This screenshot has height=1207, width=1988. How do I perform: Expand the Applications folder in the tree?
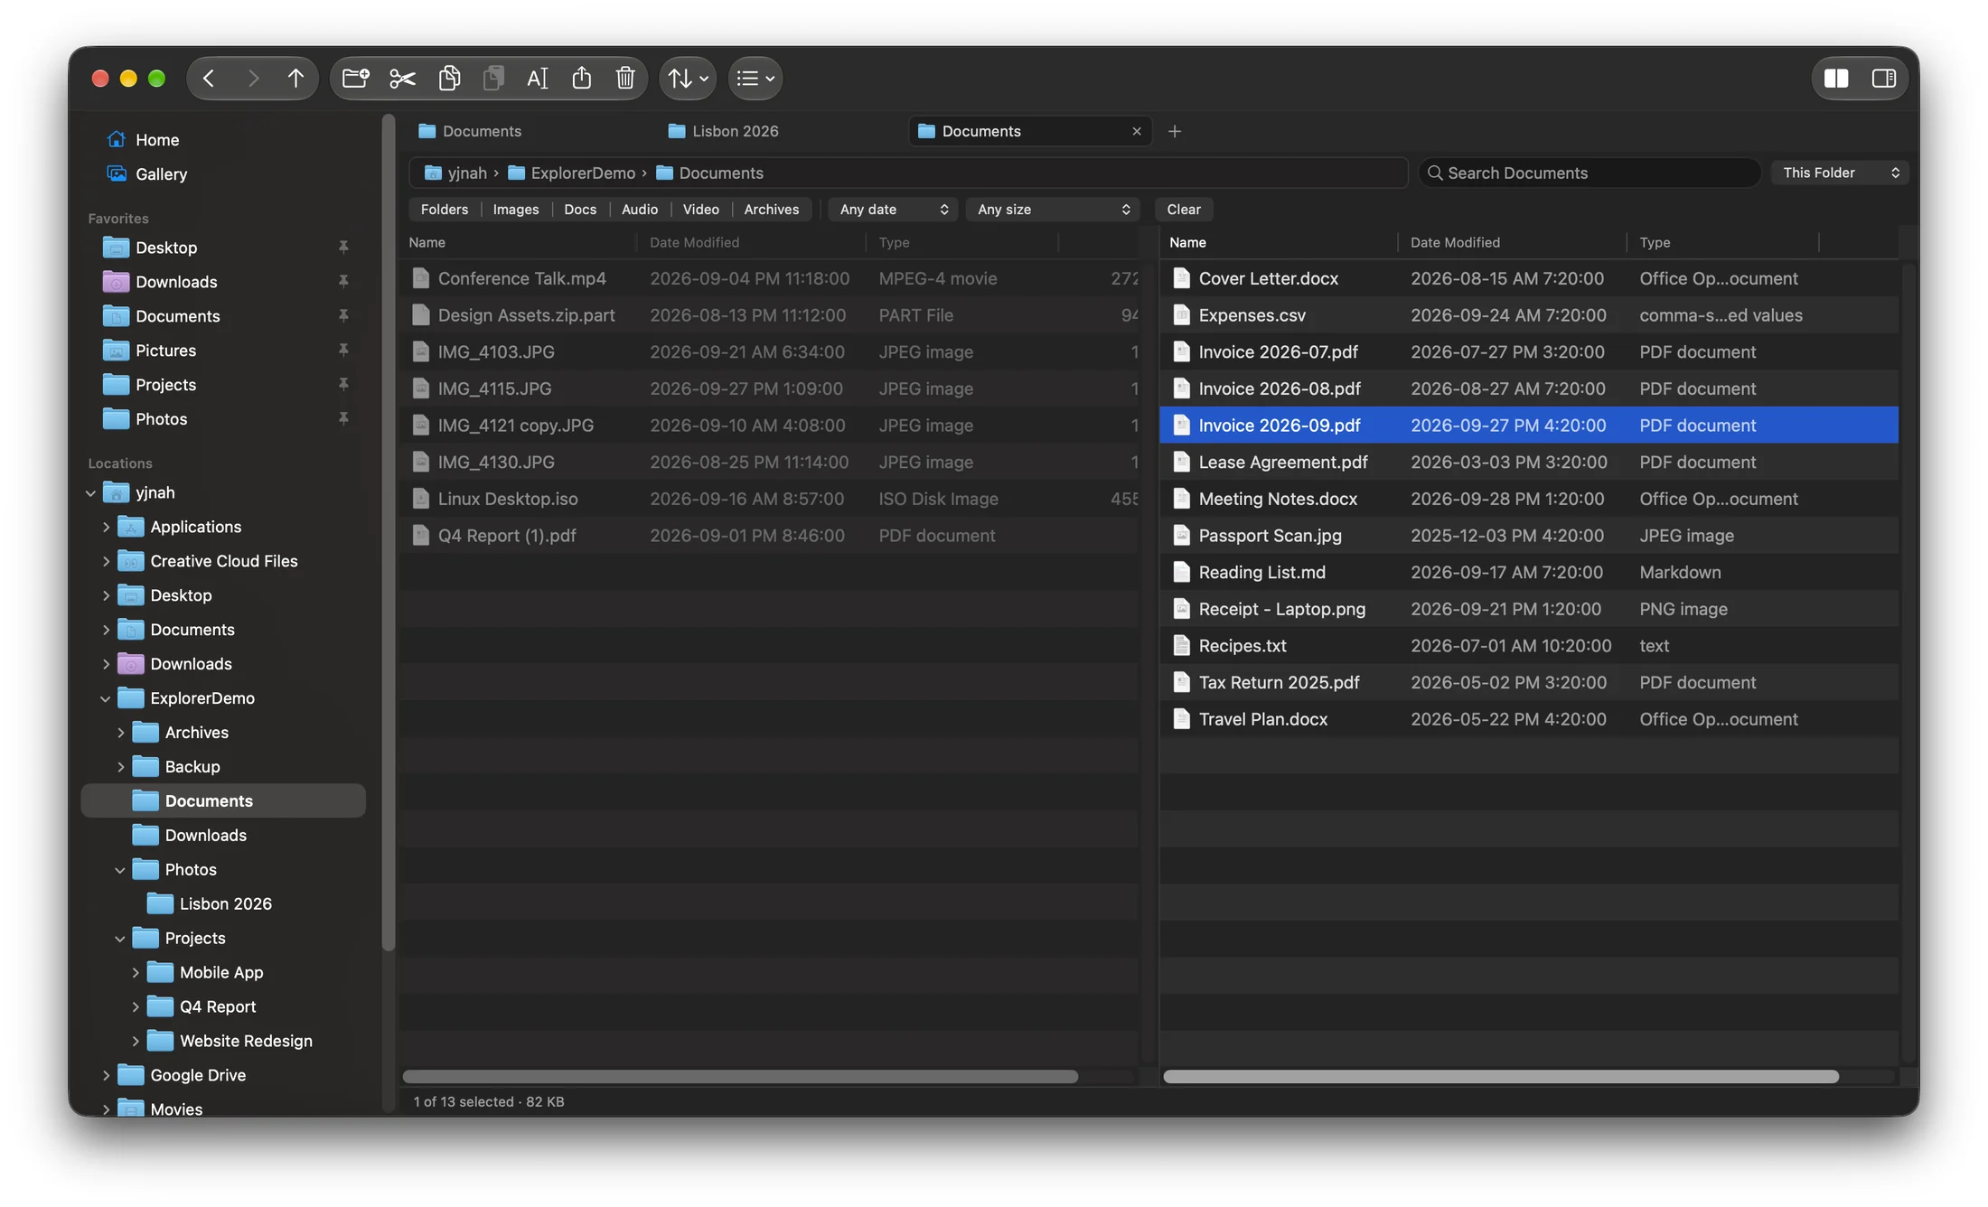(x=106, y=527)
